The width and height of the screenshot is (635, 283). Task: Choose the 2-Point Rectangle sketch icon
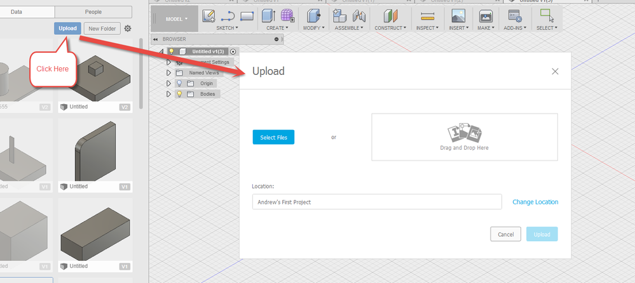pyautogui.click(x=247, y=16)
